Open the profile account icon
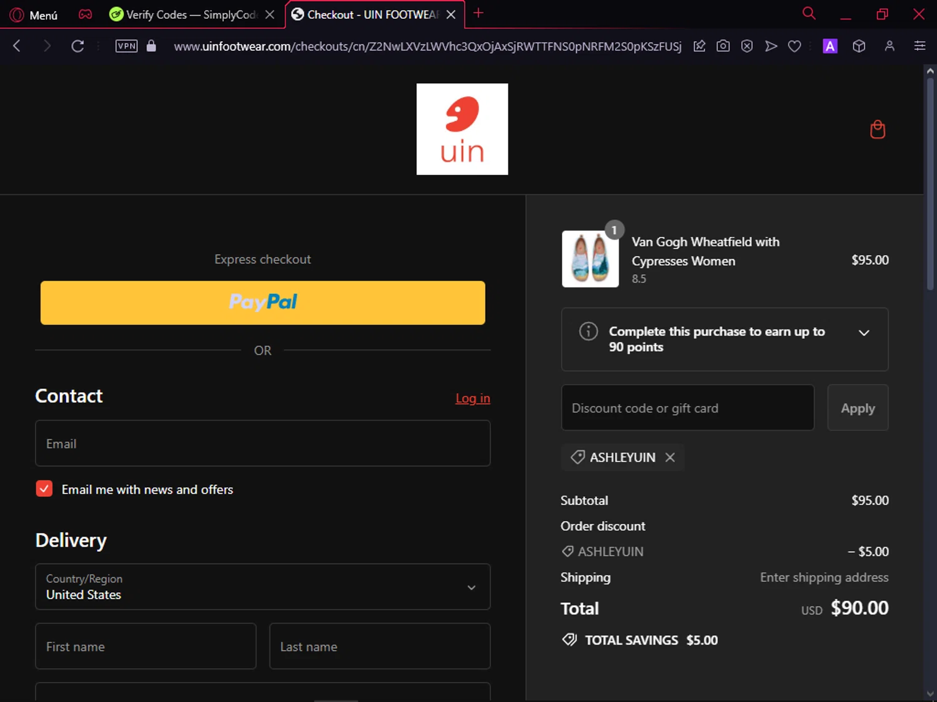The height and width of the screenshot is (702, 937). click(890, 46)
